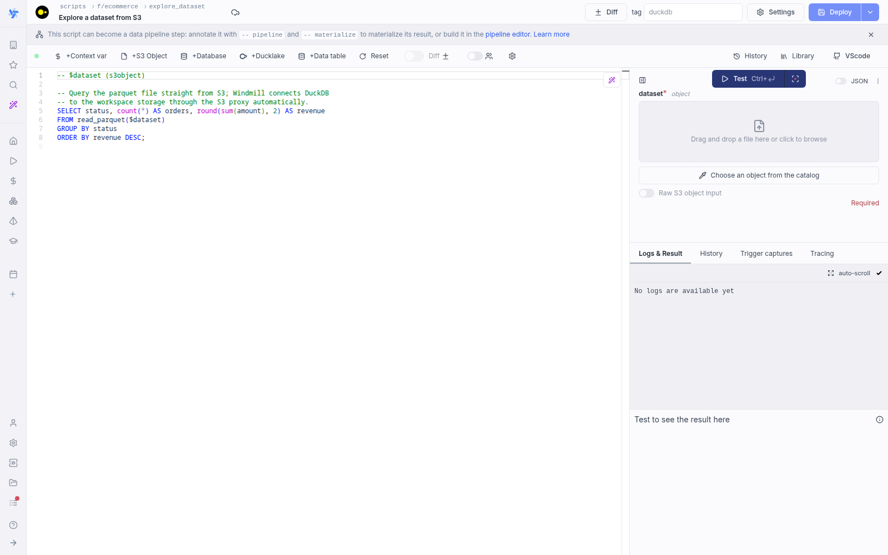Screen dimensions: 888x555
Task: Add a Context var
Action: (81, 56)
